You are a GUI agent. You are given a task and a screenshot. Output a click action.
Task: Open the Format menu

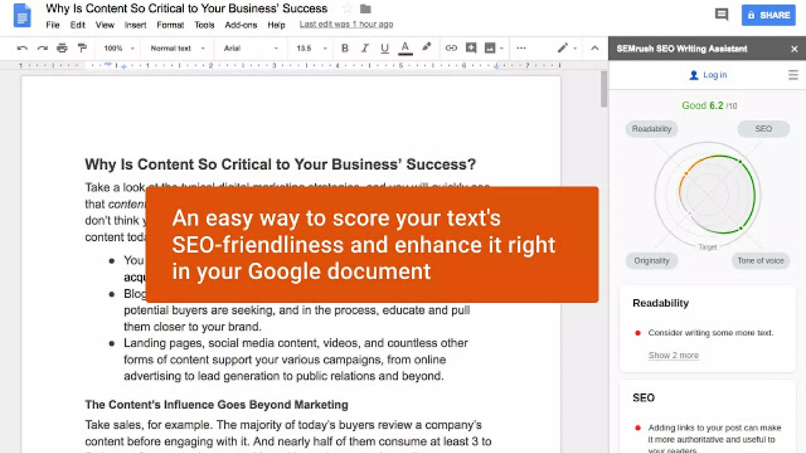click(170, 25)
